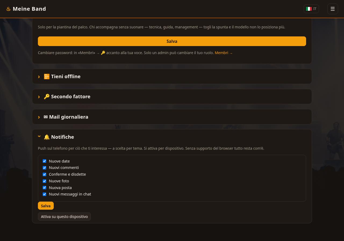The width and height of the screenshot is (344, 241).
Task: Uncheck Nuovi messaggi in chat
Action: (x=44, y=194)
